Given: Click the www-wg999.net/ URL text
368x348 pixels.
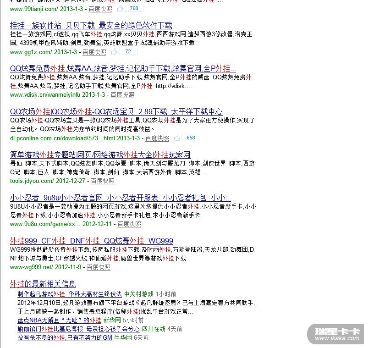Looking at the screenshot, I should pyautogui.click(x=32, y=267).
